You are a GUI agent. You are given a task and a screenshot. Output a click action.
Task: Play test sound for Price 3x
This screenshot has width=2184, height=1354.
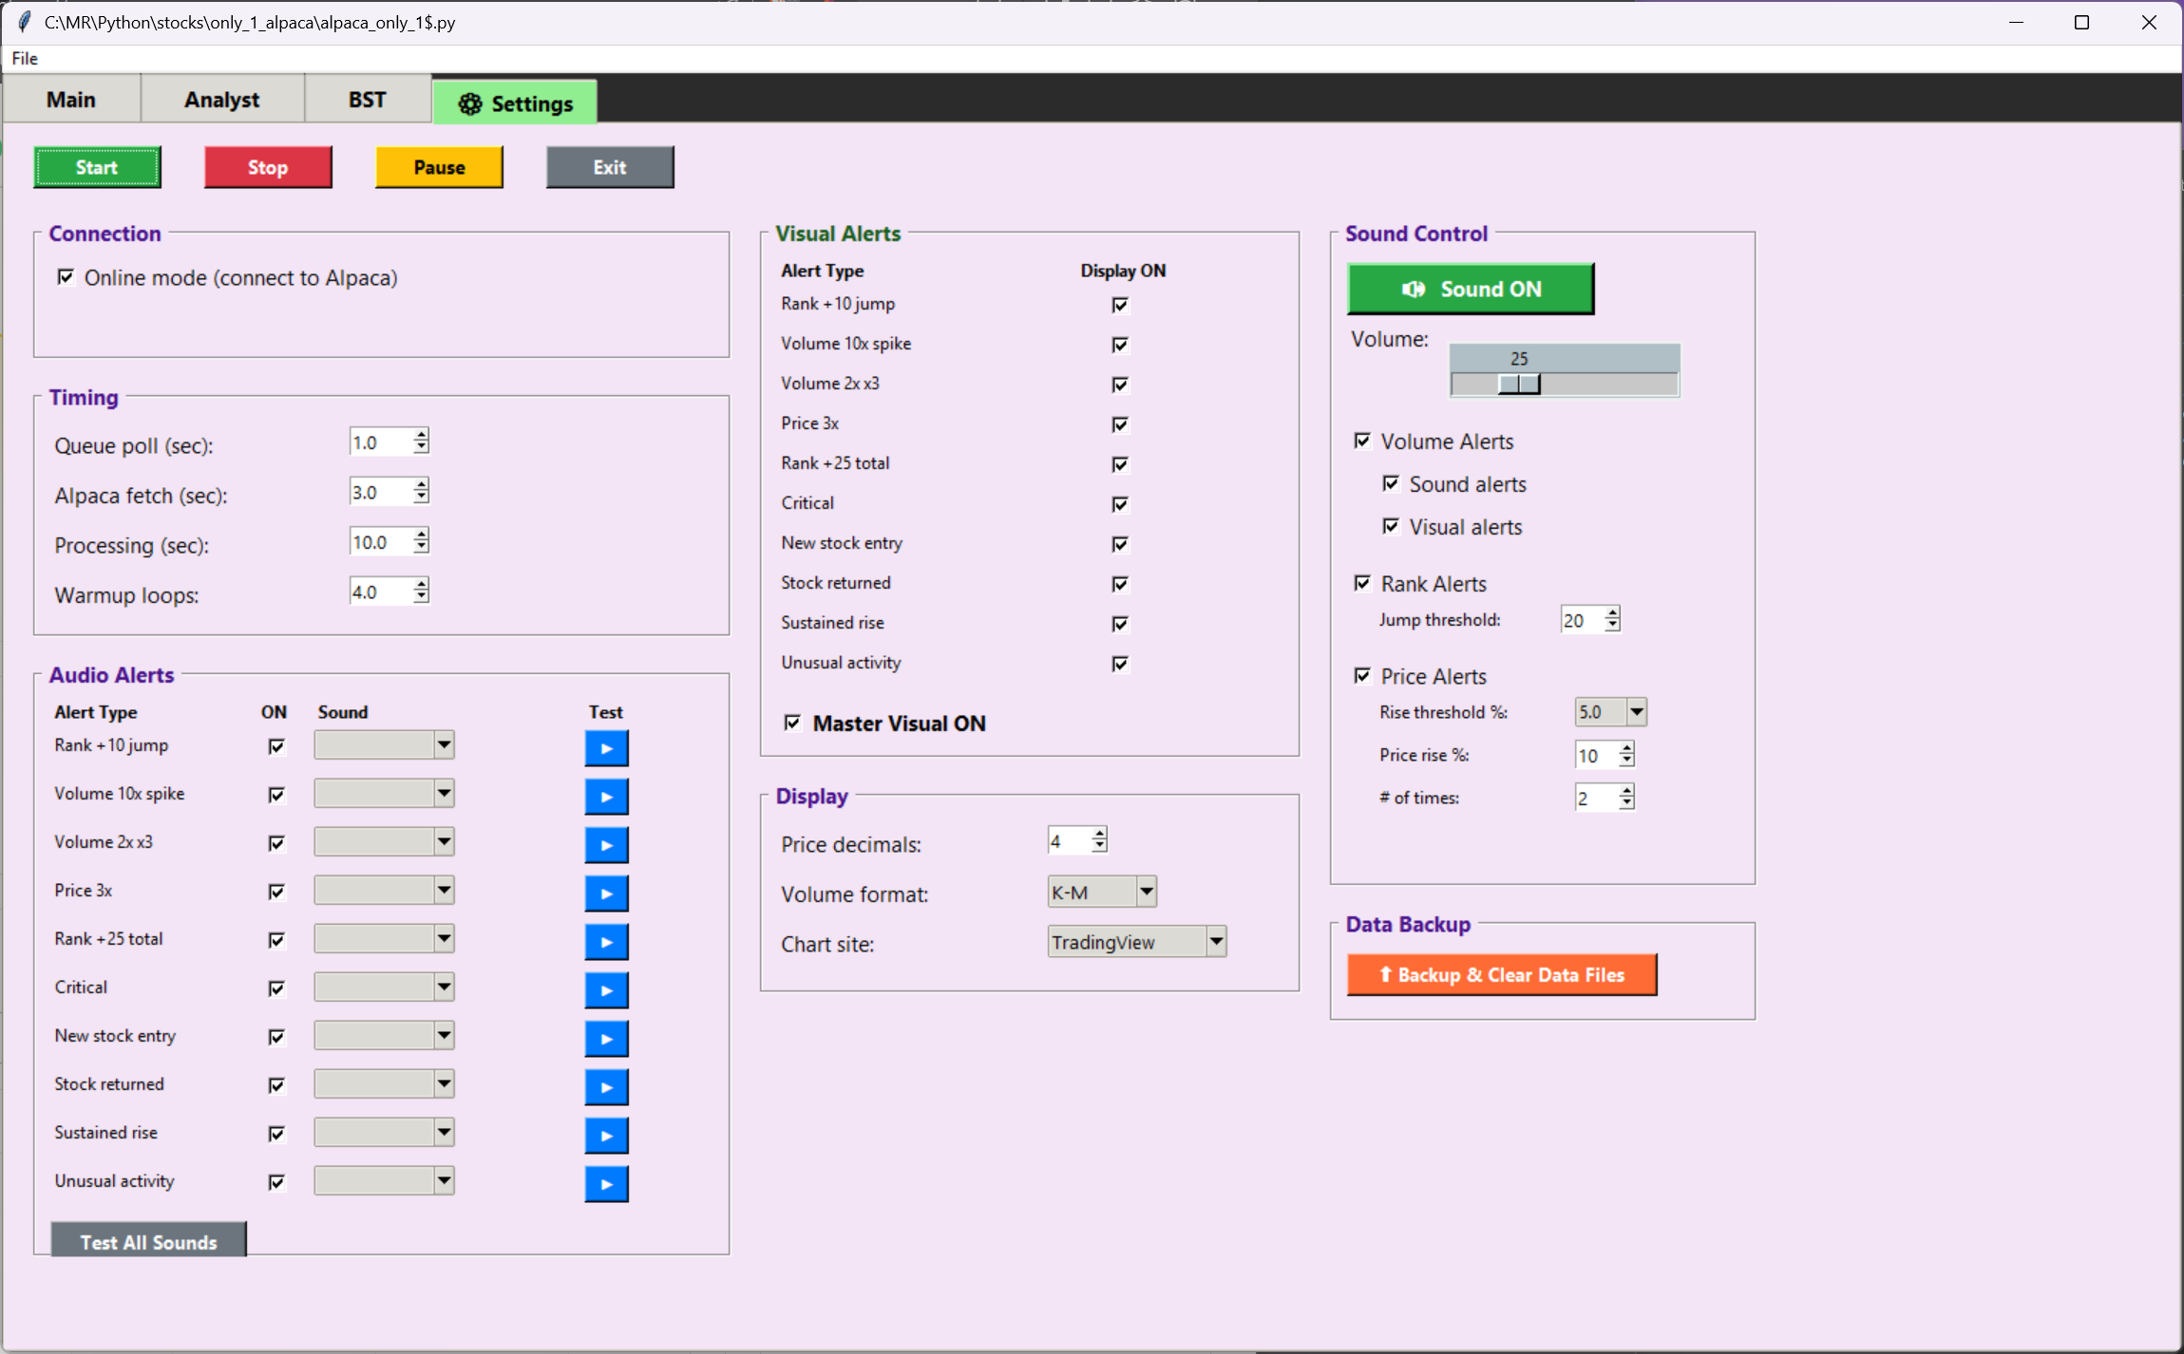click(x=606, y=893)
